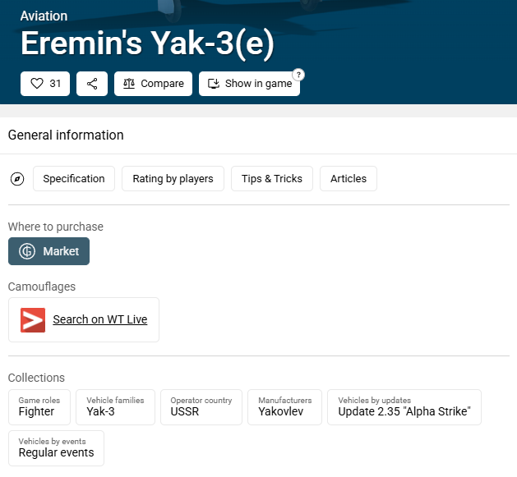Image resolution: width=517 pixels, height=477 pixels.
Task: Follow the Search on WT Live link
Action: point(99,319)
